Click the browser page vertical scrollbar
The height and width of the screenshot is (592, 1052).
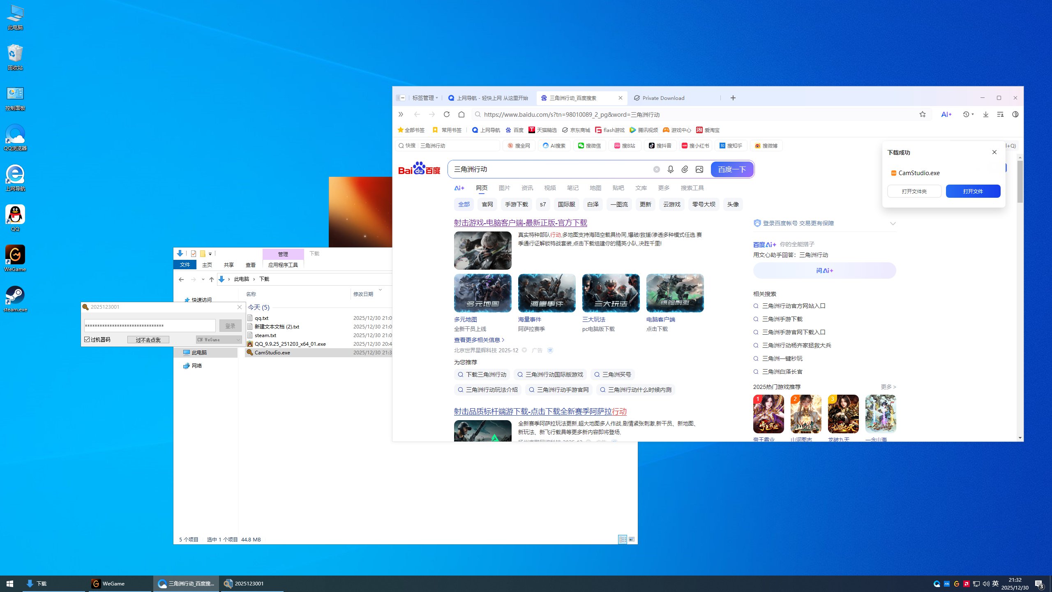click(x=1020, y=181)
